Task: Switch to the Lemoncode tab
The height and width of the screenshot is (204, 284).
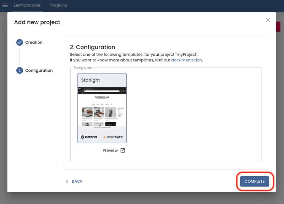Action: click(x=27, y=5)
